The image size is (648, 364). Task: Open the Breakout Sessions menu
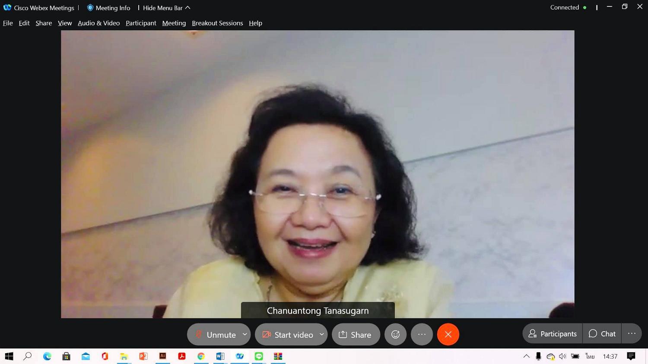click(x=217, y=23)
